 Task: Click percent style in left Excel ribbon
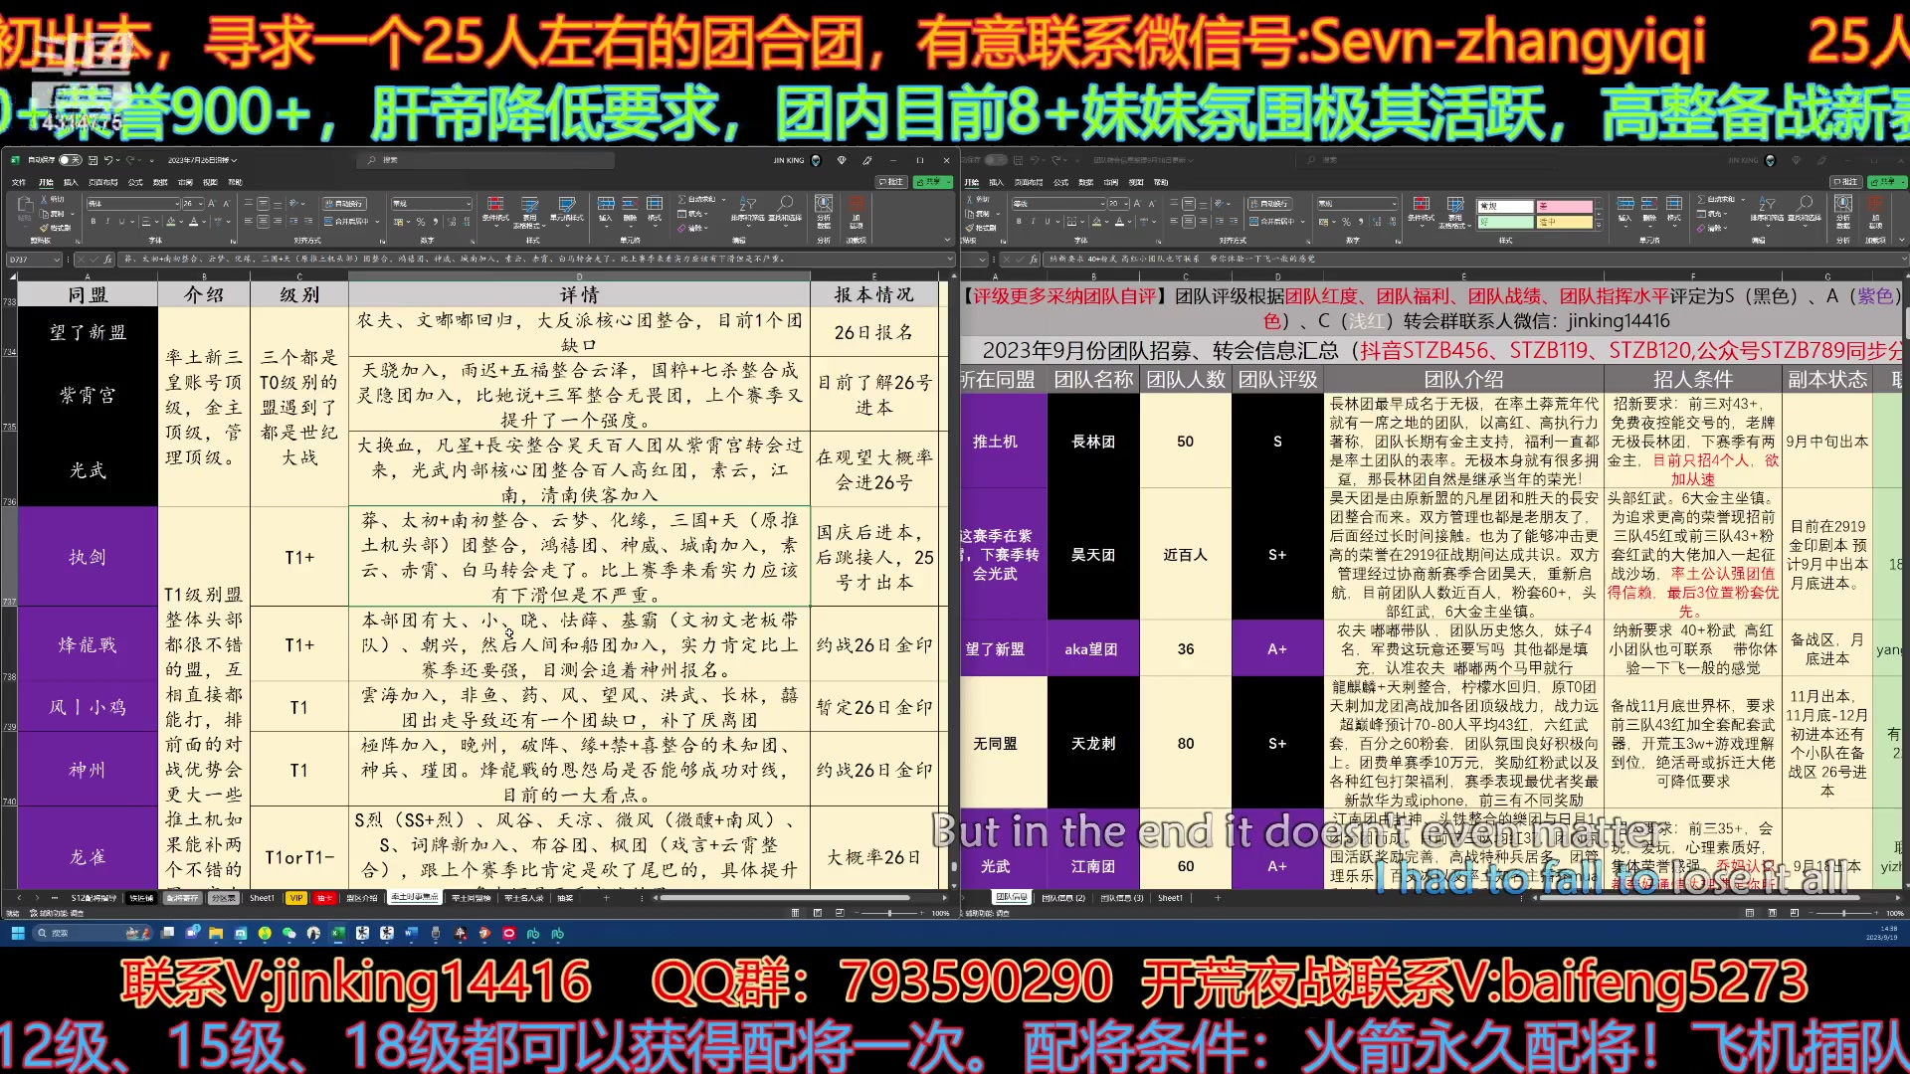[x=421, y=222]
